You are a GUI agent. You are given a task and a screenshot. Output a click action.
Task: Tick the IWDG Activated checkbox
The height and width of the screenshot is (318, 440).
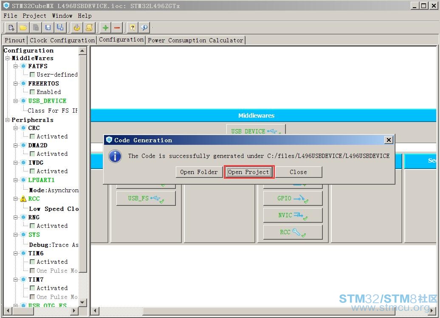coord(32,171)
